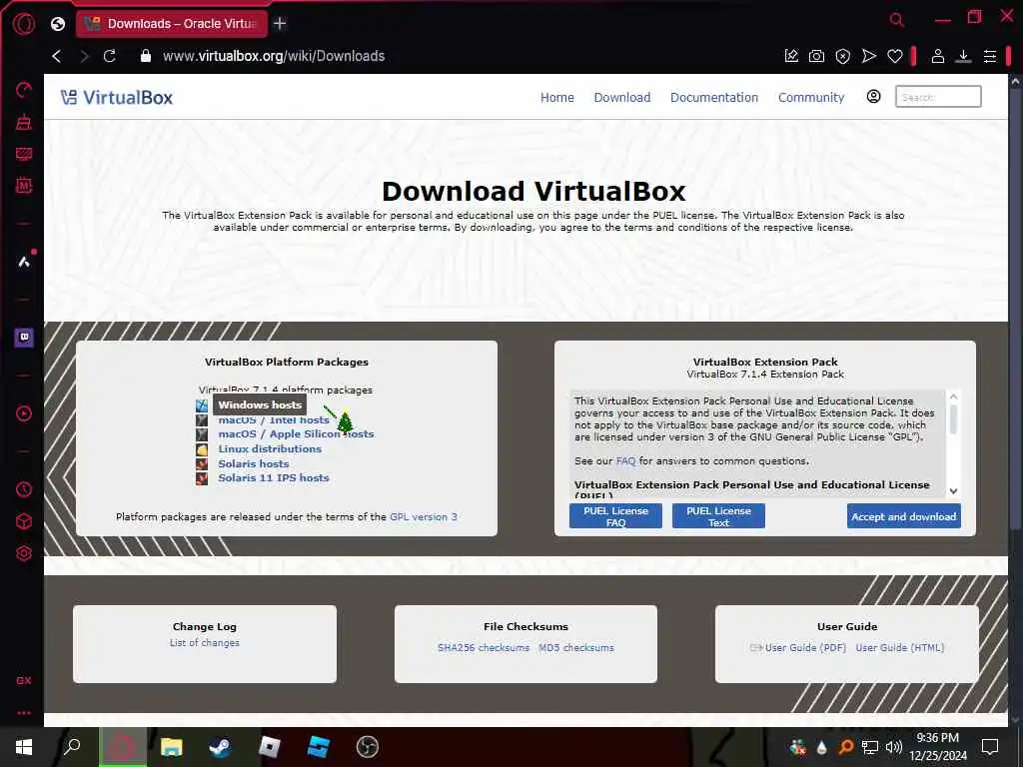Open a new browser tab with plus
Viewport: 1023px width, 767px height.
pos(280,24)
